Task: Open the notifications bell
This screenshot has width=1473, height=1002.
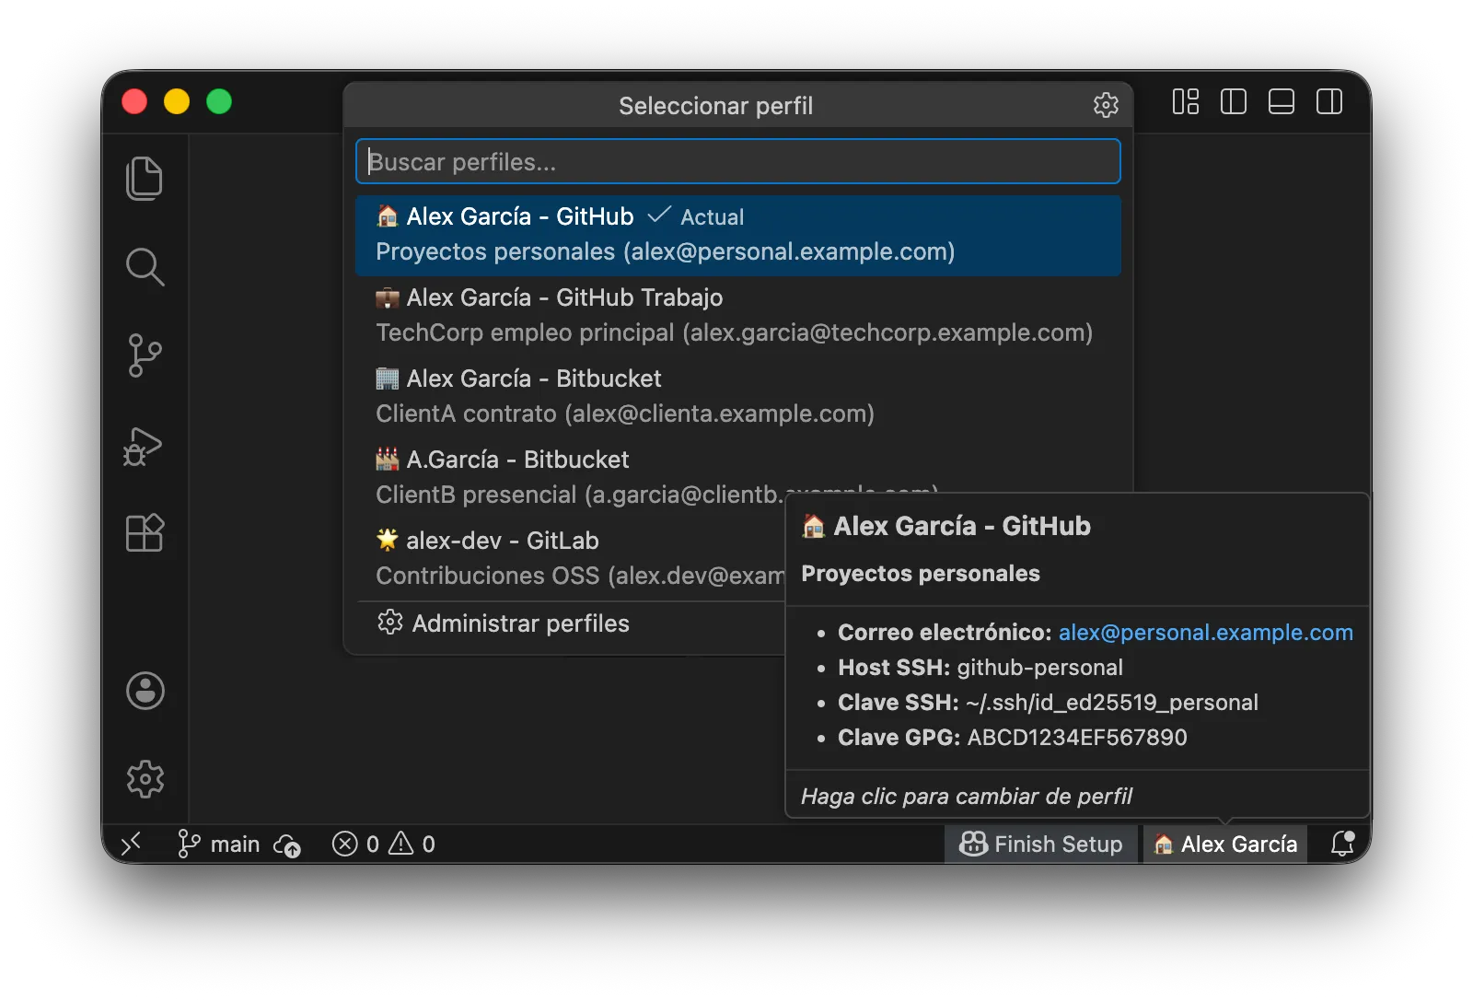Action: 1342,844
